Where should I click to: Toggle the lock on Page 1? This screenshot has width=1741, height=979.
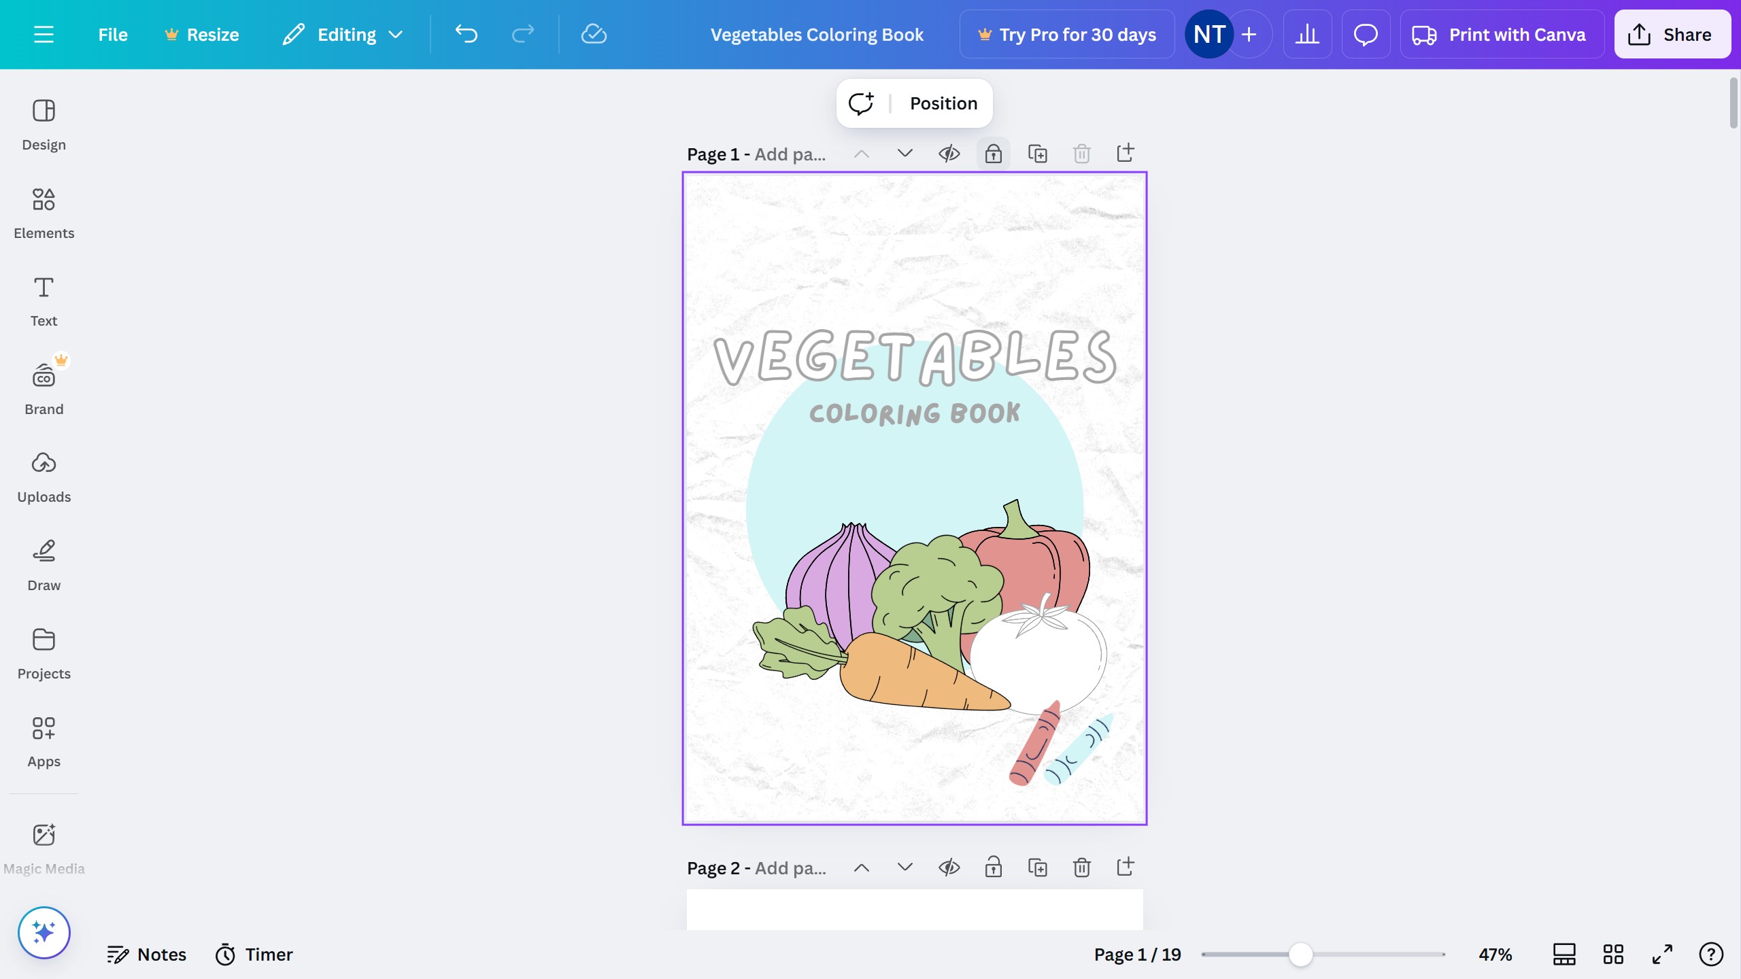pos(993,154)
